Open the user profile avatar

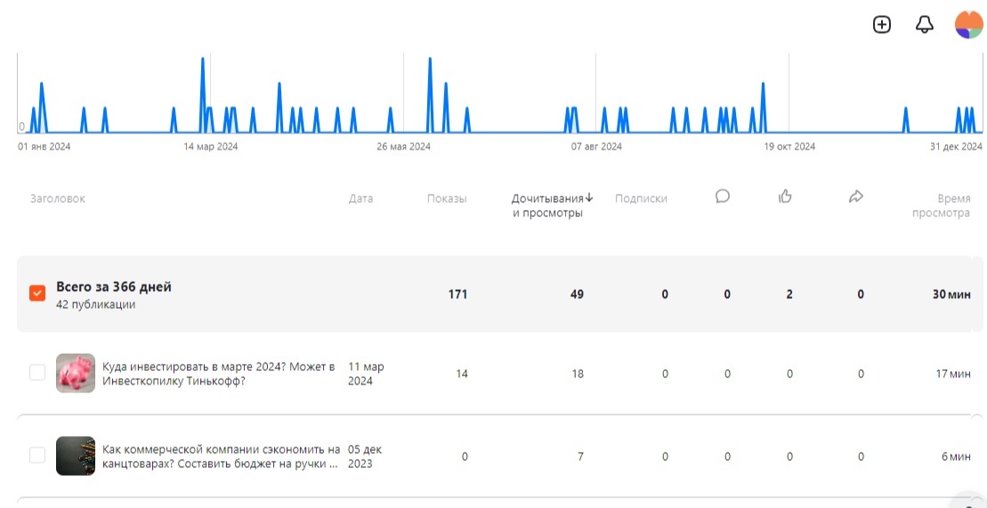click(x=968, y=25)
